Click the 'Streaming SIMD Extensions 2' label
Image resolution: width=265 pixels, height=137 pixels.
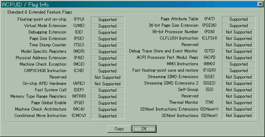[x=171, y=83]
